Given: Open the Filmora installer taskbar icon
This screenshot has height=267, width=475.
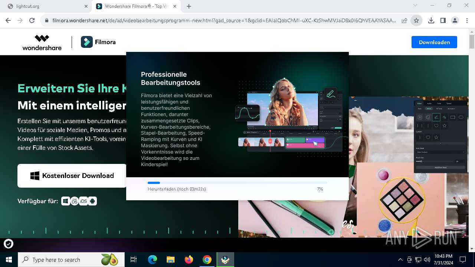Looking at the screenshot, I should [225, 260].
